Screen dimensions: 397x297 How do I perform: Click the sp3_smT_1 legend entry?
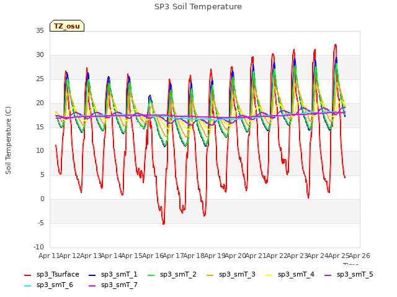(x=113, y=275)
